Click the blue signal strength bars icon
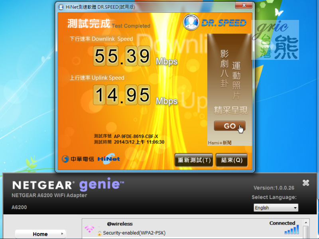The image size is (319, 239). (x=292, y=230)
